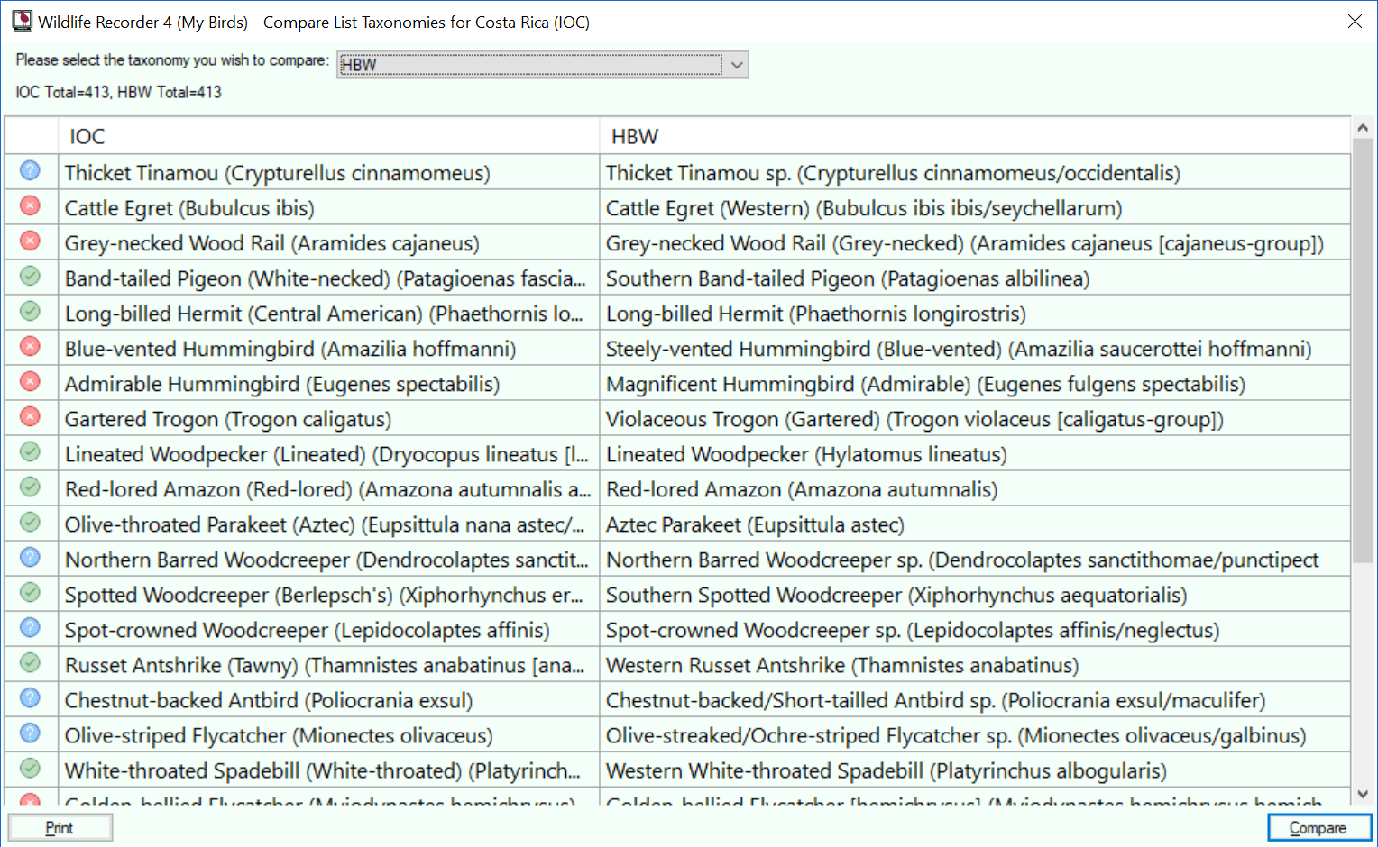
Task: Click the blue question icon for Spot-crowned Woodcreeper
Action: point(30,627)
